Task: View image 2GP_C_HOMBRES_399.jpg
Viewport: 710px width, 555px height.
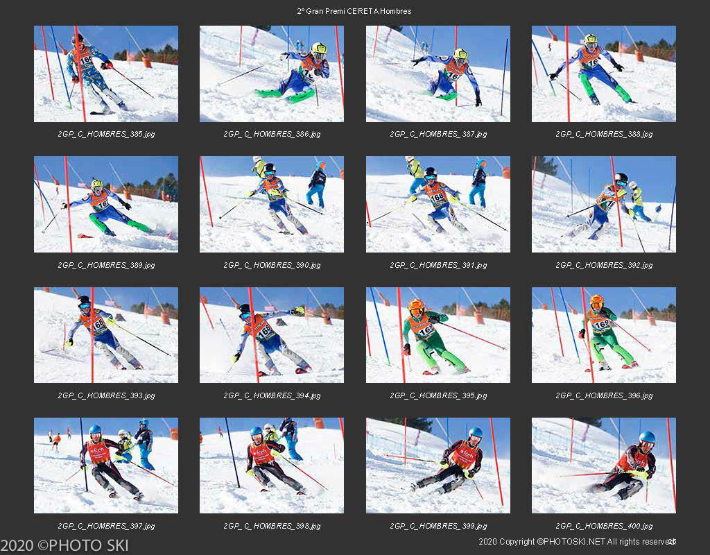Action: 438,466
